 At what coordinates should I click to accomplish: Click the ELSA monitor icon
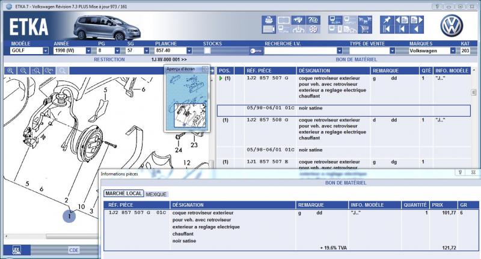click(335, 20)
